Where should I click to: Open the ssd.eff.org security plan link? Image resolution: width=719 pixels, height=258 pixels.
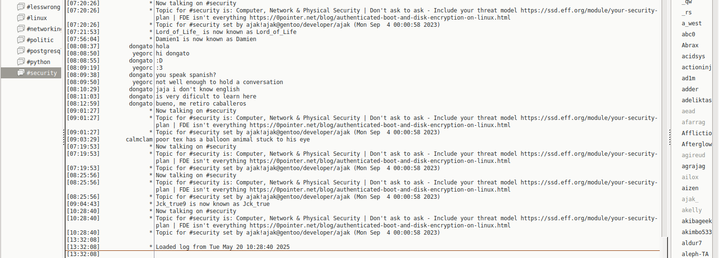588,11
